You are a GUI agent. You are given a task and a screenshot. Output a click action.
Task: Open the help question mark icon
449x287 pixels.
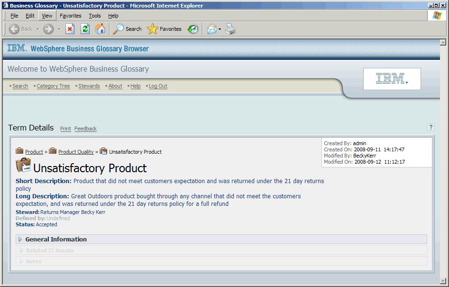[x=431, y=127]
